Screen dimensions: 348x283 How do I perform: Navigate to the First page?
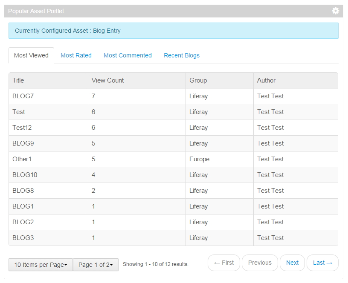[224, 263]
